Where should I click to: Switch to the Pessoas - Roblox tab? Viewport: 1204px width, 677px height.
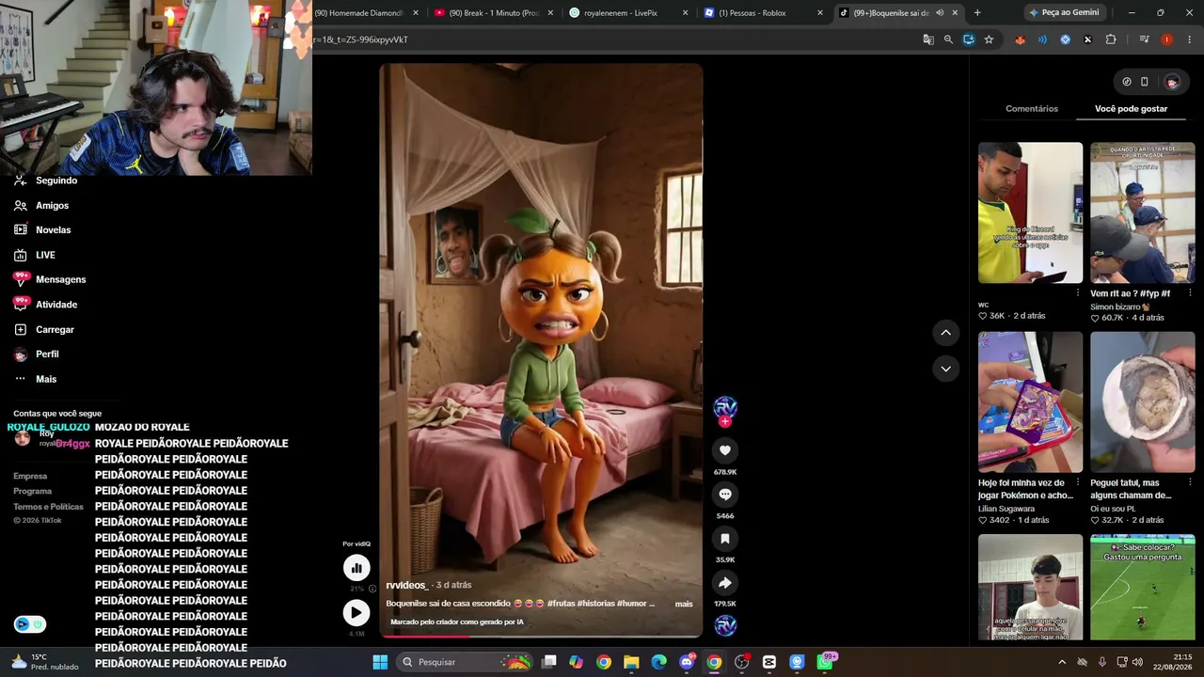pos(763,12)
